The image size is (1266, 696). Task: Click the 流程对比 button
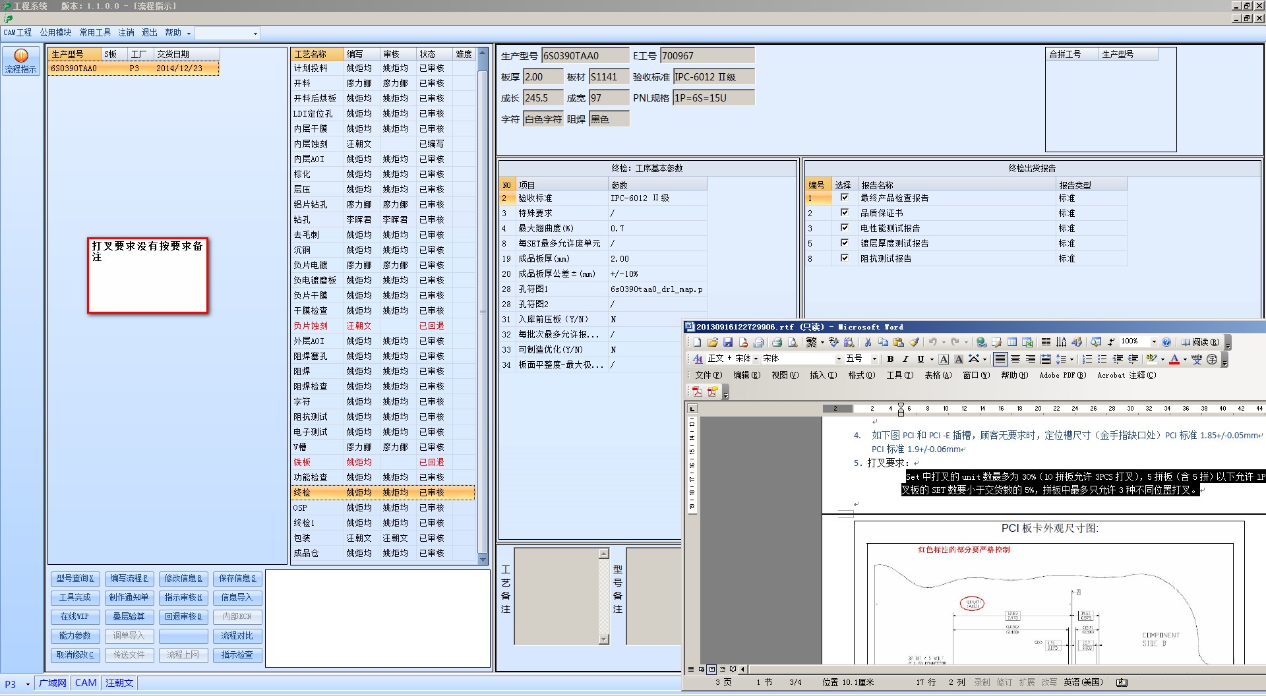[x=237, y=636]
